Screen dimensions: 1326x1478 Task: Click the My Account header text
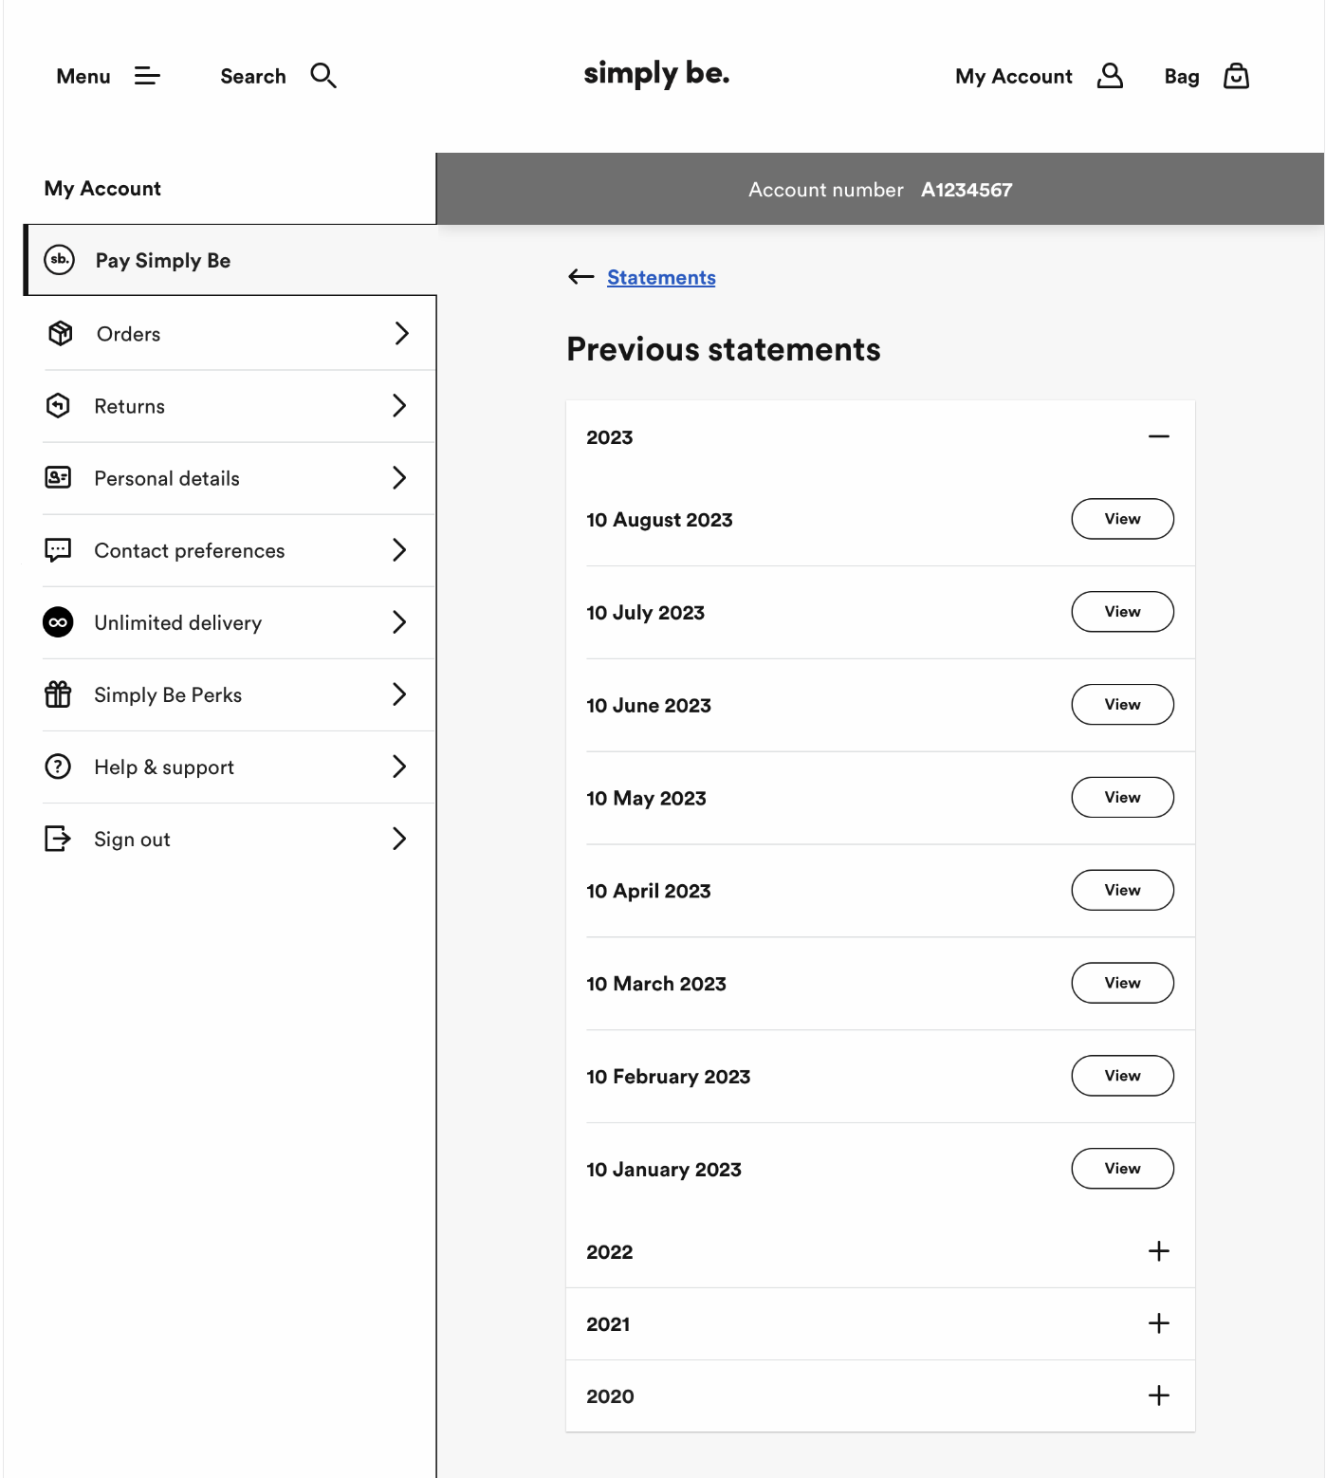[1014, 76]
